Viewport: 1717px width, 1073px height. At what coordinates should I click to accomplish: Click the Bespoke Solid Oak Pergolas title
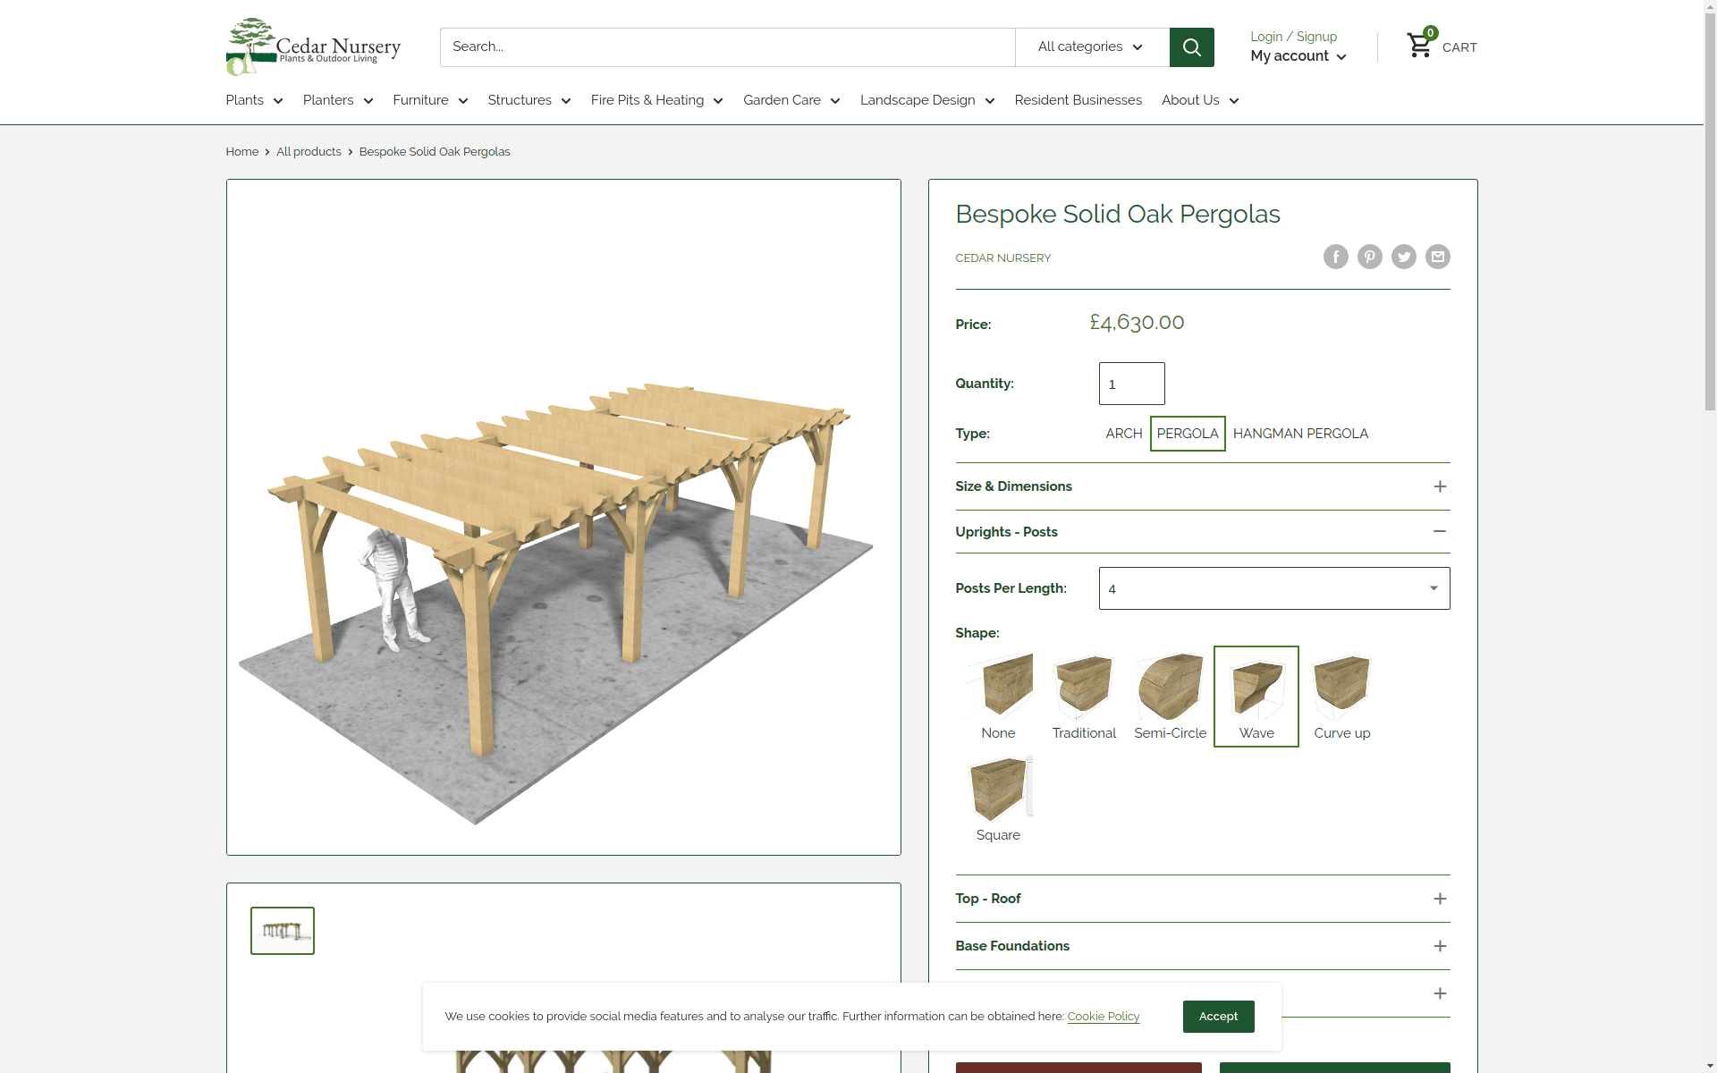pos(1117,215)
